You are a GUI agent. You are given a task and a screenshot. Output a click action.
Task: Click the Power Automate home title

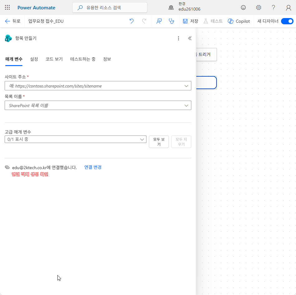[x=36, y=8]
